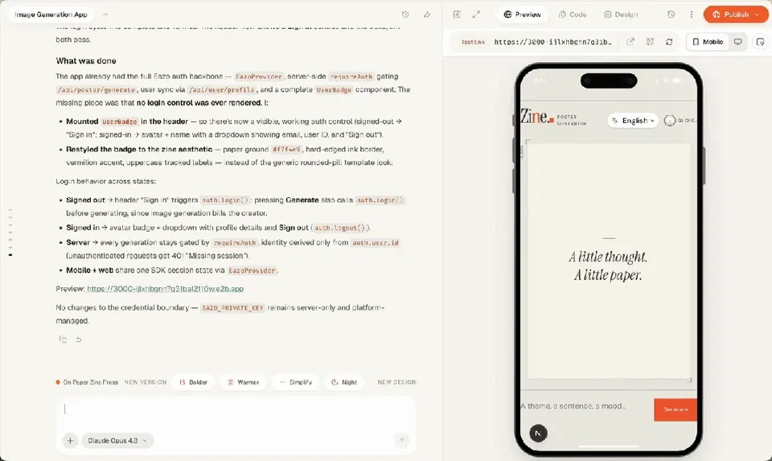Switch to the Design tab

[x=621, y=14]
